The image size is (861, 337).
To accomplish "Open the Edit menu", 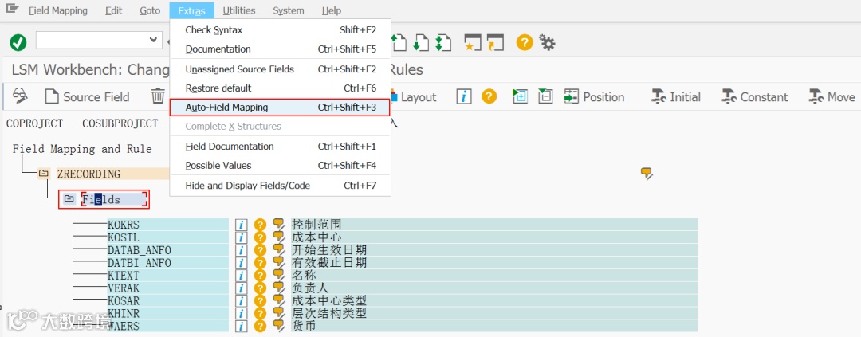I will pos(114,10).
